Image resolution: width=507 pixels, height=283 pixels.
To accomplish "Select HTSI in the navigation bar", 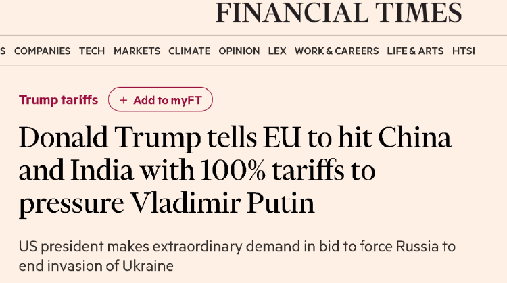I will pos(463,51).
